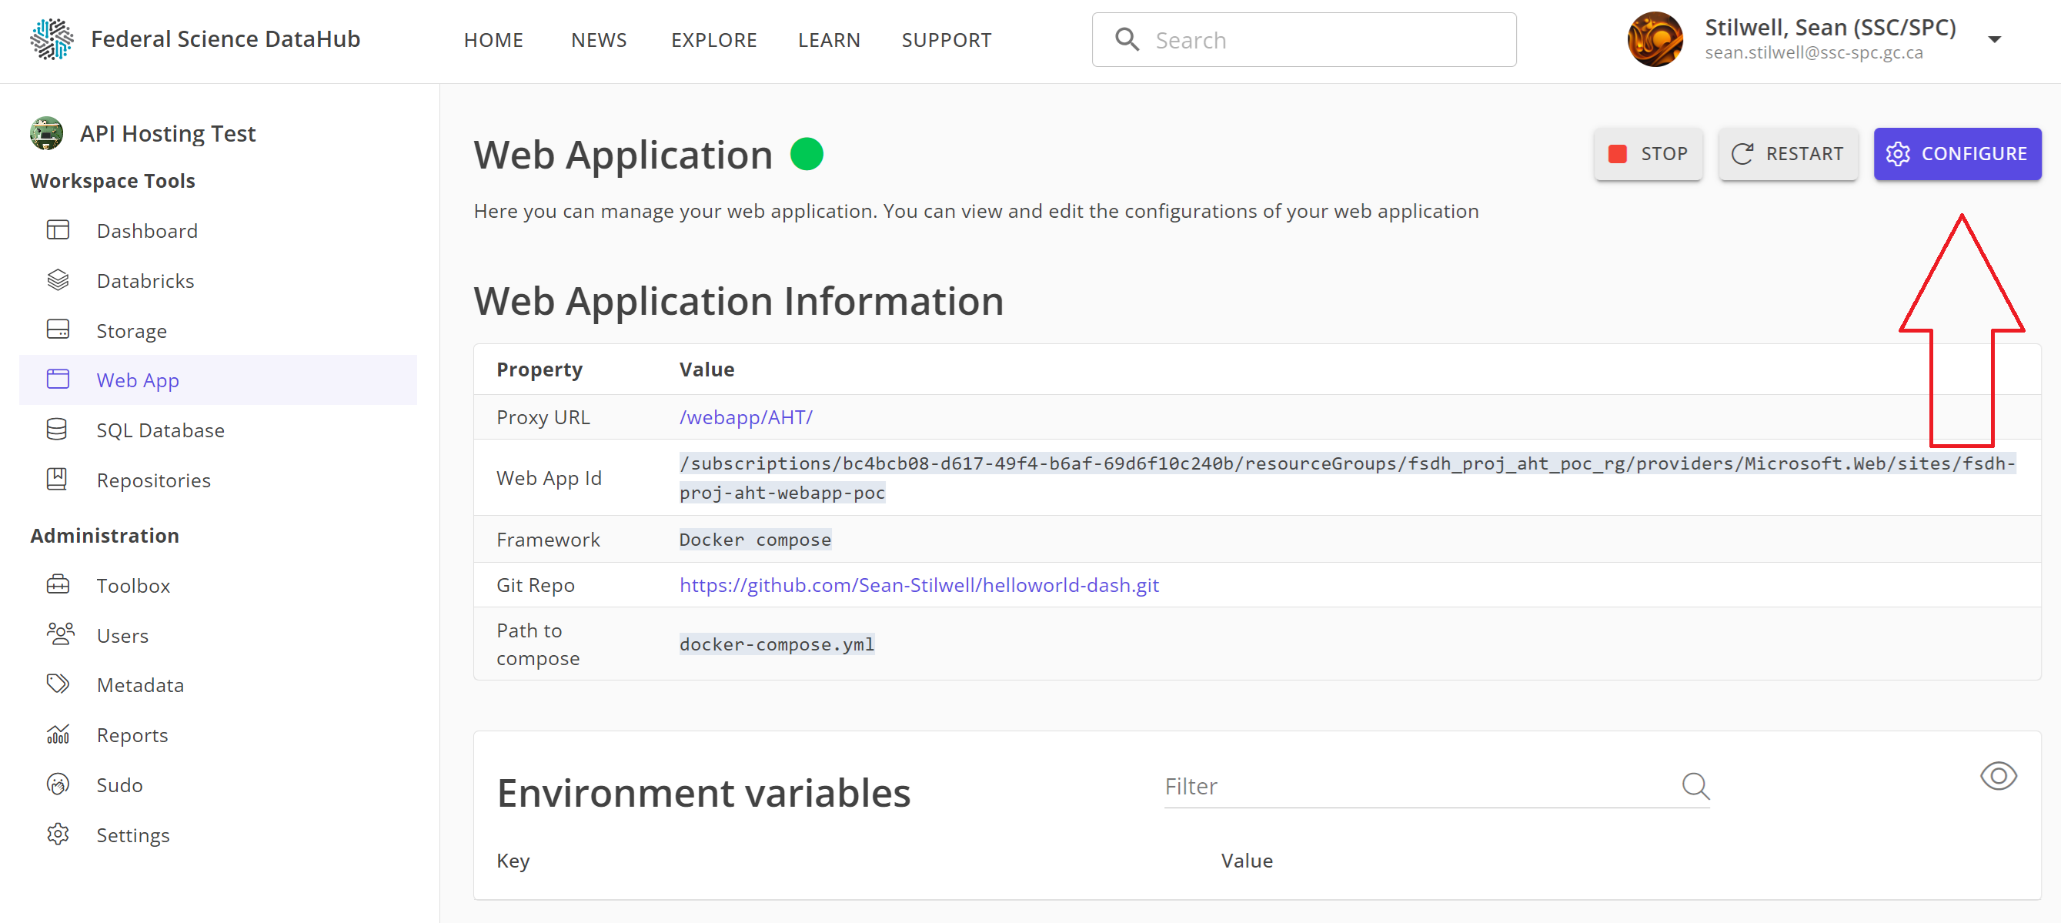Open the Toolbox administration page
The width and height of the screenshot is (2061, 923).
click(x=133, y=585)
